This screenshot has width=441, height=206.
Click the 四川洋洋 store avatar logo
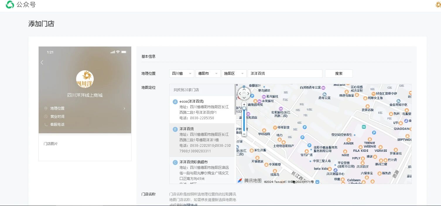tap(85, 79)
